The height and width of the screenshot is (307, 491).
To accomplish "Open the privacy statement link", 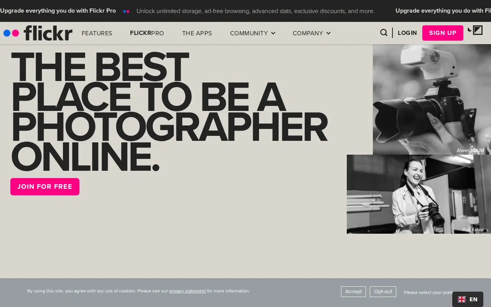I will (x=188, y=291).
